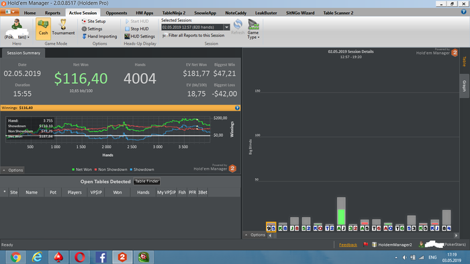Select the A J hand card icon
This screenshot has height=264, width=470.
[x=341, y=228]
